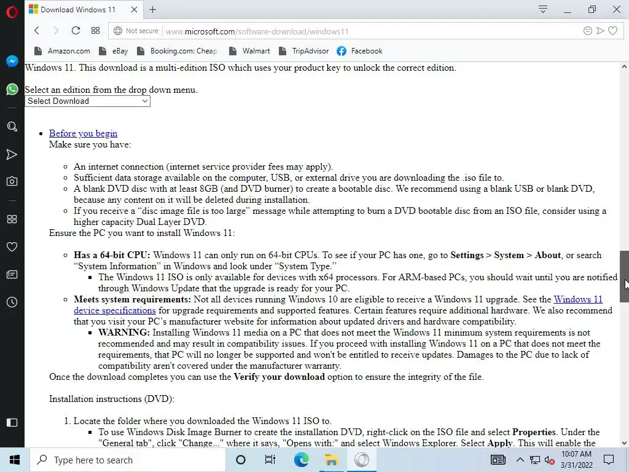The image size is (629, 472).
Task: Click the 'Meets system requirements:' text
Action: coord(133,299)
